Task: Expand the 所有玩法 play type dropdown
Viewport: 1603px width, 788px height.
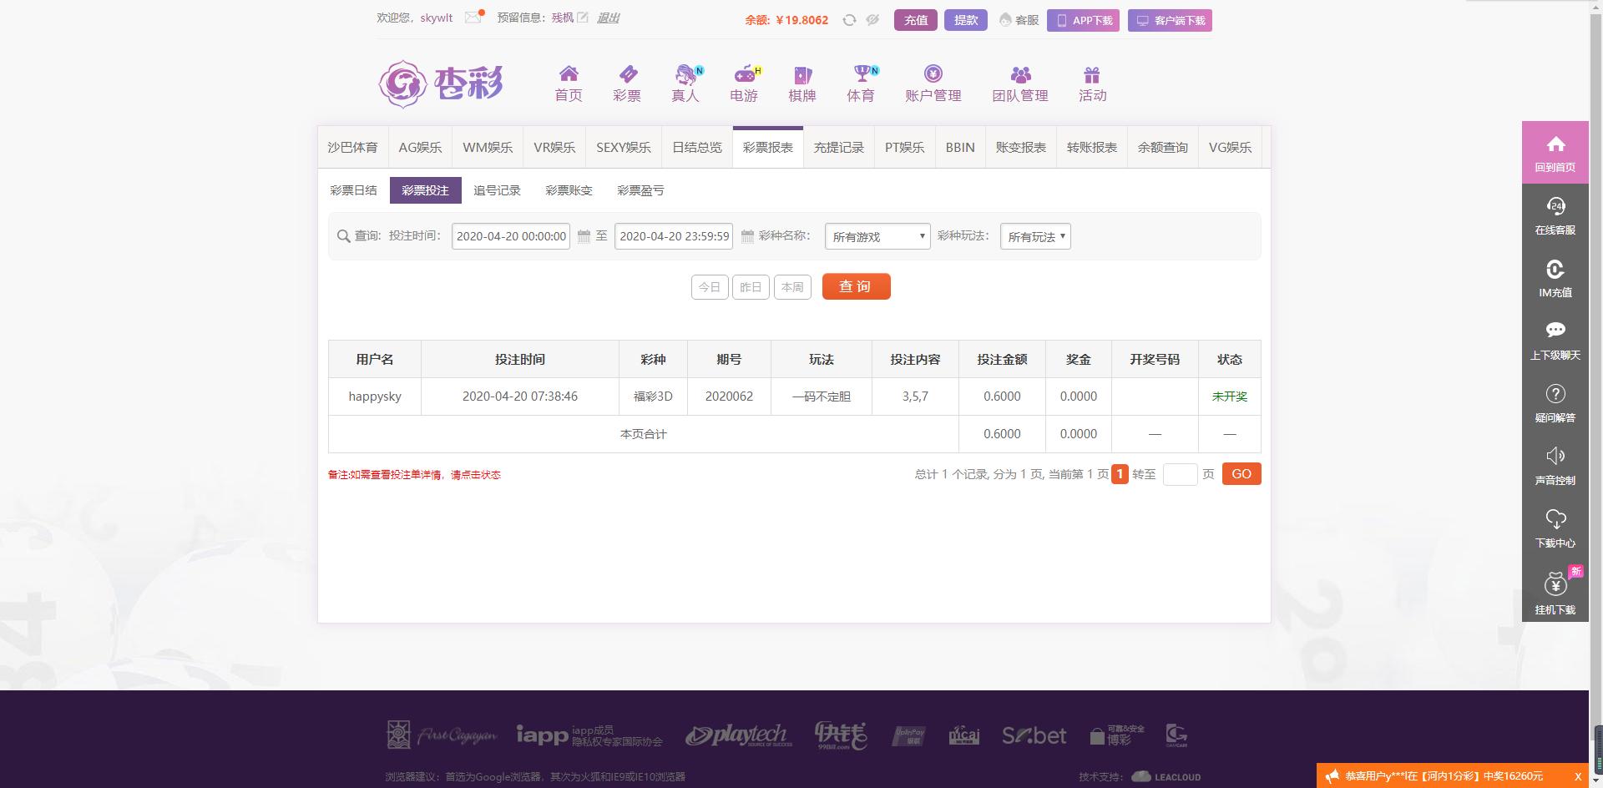Action: 1035,236
